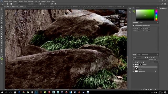Click the foreground color swatch in toolbox
Viewport: 168px width, 94px height.
(x=1, y=58)
